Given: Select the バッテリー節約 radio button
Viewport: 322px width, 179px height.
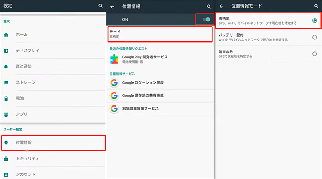Looking at the screenshot, I should (x=314, y=37).
